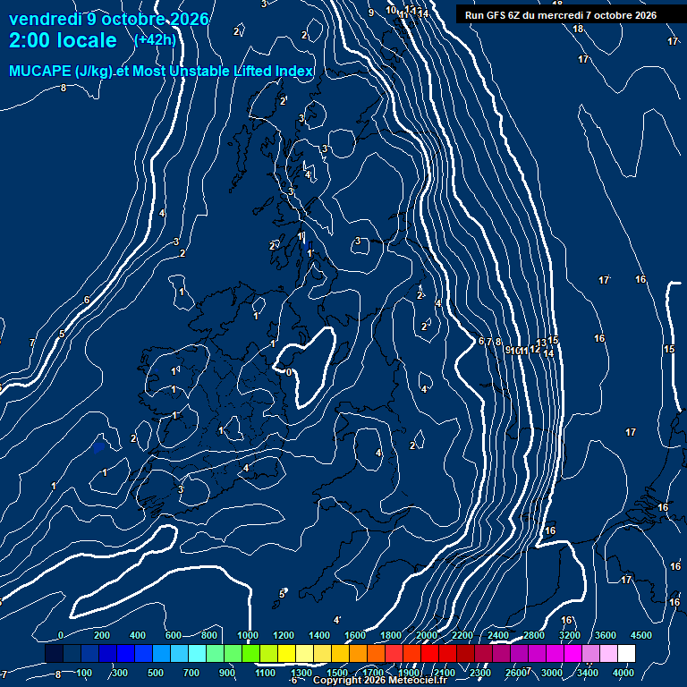Viewport: 687px width, 687px height.
Task: Click the "3200" legend label
Action: click(x=570, y=635)
